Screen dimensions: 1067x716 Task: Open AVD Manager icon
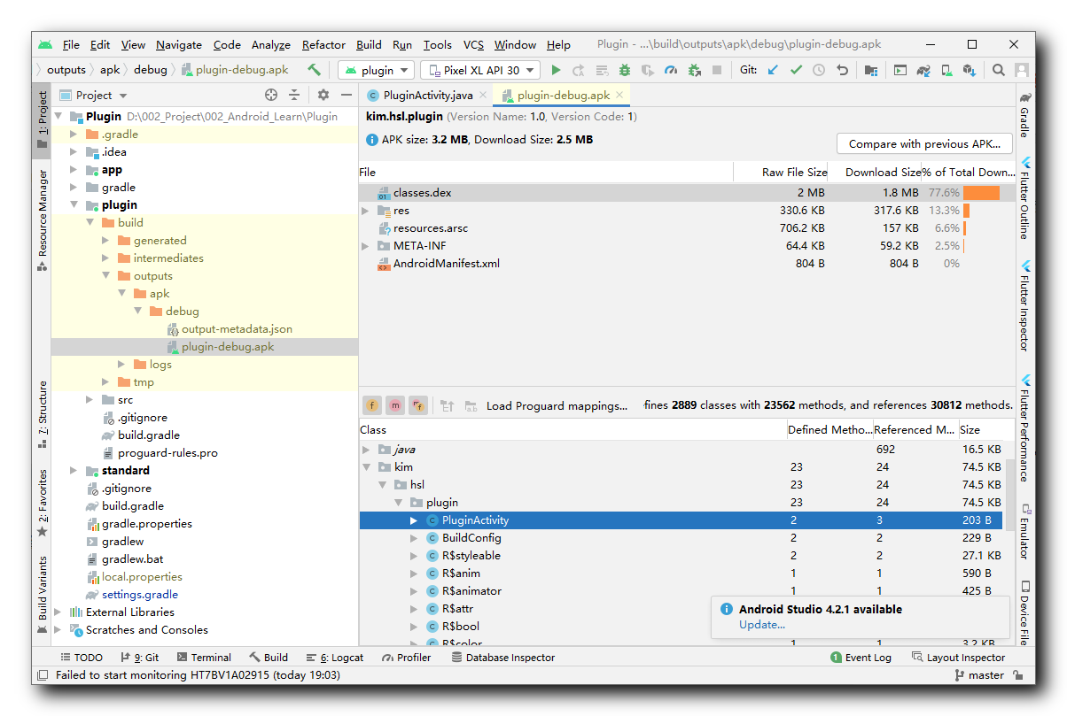(x=946, y=70)
